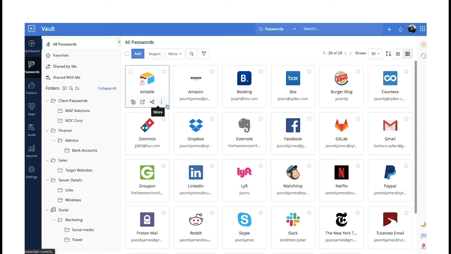This screenshot has height=254, width=451.
Task: Collapse the left panel arrow
Action: (x=119, y=42)
